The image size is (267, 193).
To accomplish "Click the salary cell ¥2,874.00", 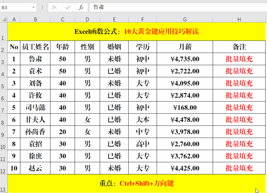I will tap(185, 95).
